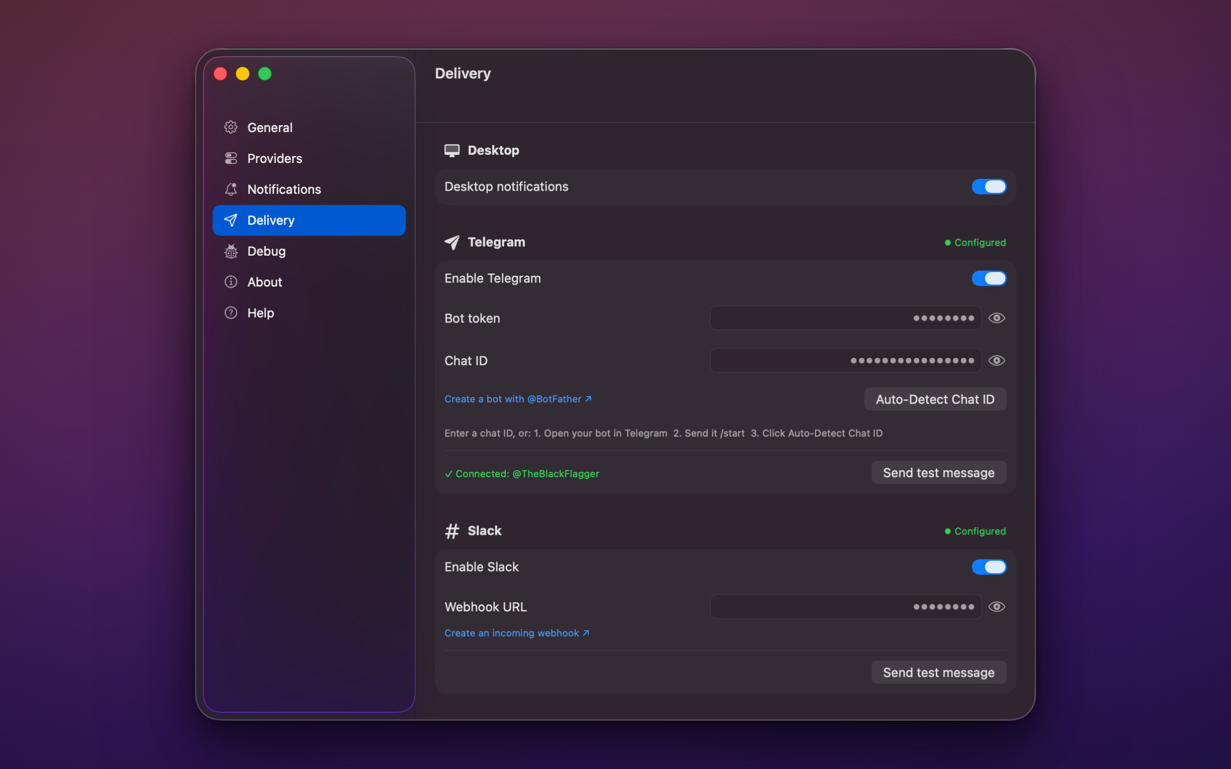This screenshot has height=769, width=1231.
Task: Click the Providers sidebar icon
Action: [231, 158]
